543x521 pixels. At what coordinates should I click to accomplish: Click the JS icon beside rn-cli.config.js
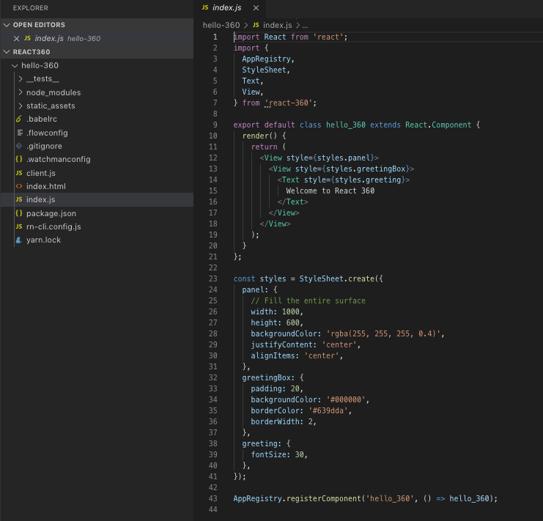(19, 226)
